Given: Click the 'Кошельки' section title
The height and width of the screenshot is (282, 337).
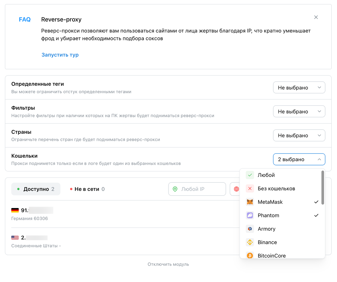Looking at the screenshot, I should 24,156.
